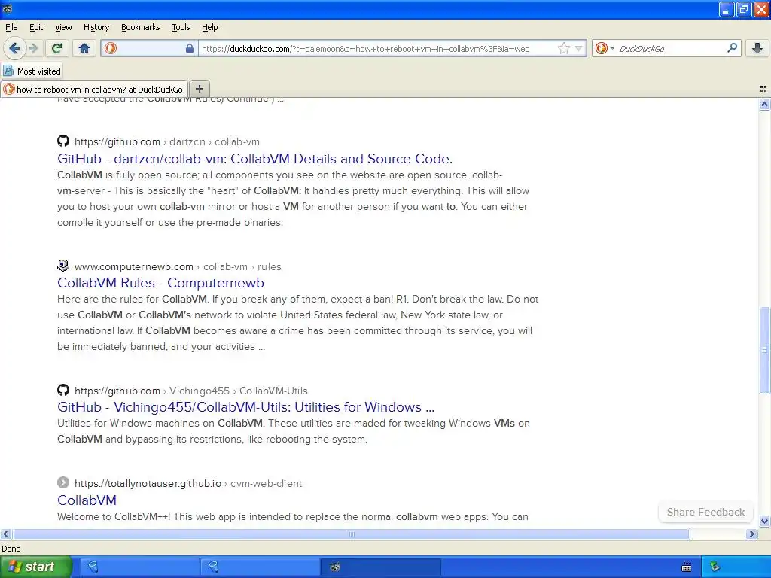Click the padlock security icon

[189, 48]
